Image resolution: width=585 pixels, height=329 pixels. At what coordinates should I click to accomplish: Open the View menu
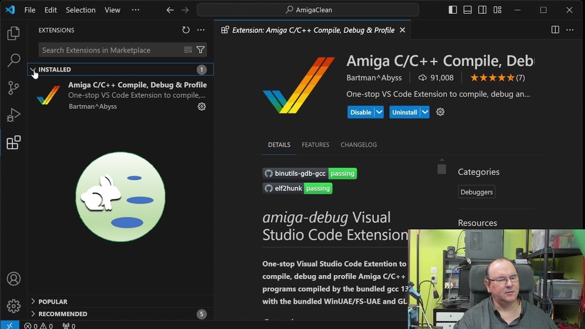[112, 10]
